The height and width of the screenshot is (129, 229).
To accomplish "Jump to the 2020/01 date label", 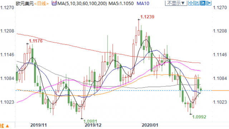I will (x=150, y=125).
